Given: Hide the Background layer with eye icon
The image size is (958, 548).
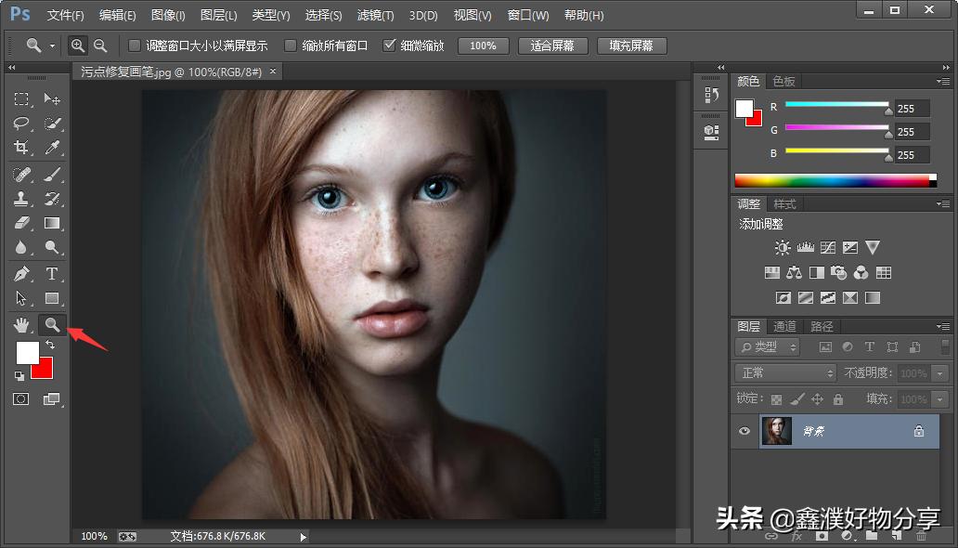Looking at the screenshot, I should tap(744, 431).
